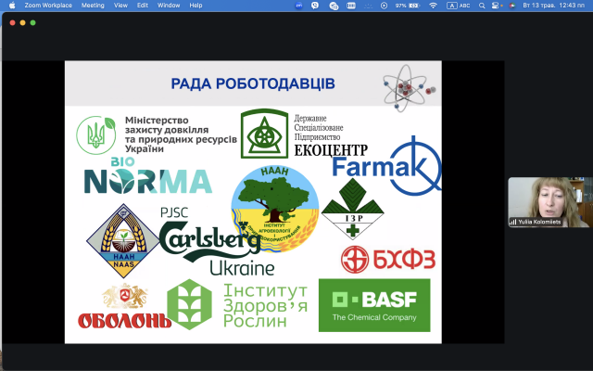Open Control Center icon
The width and height of the screenshot is (593, 371).
(495, 6)
